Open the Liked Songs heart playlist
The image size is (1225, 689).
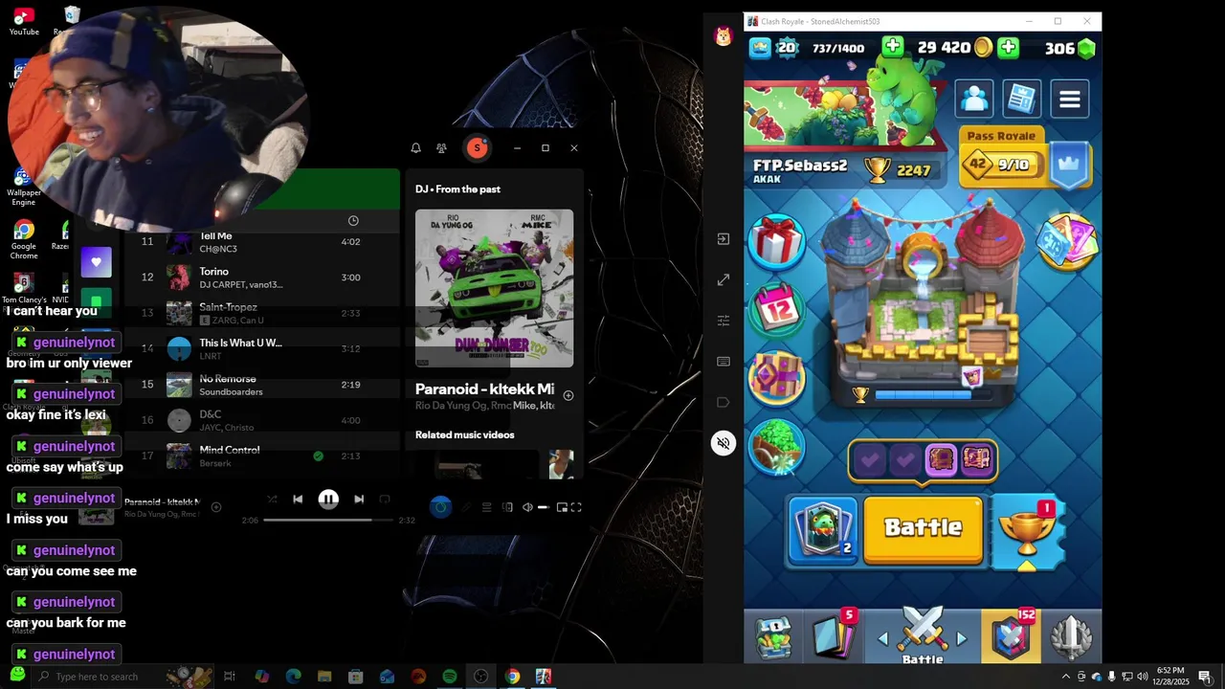click(x=96, y=261)
